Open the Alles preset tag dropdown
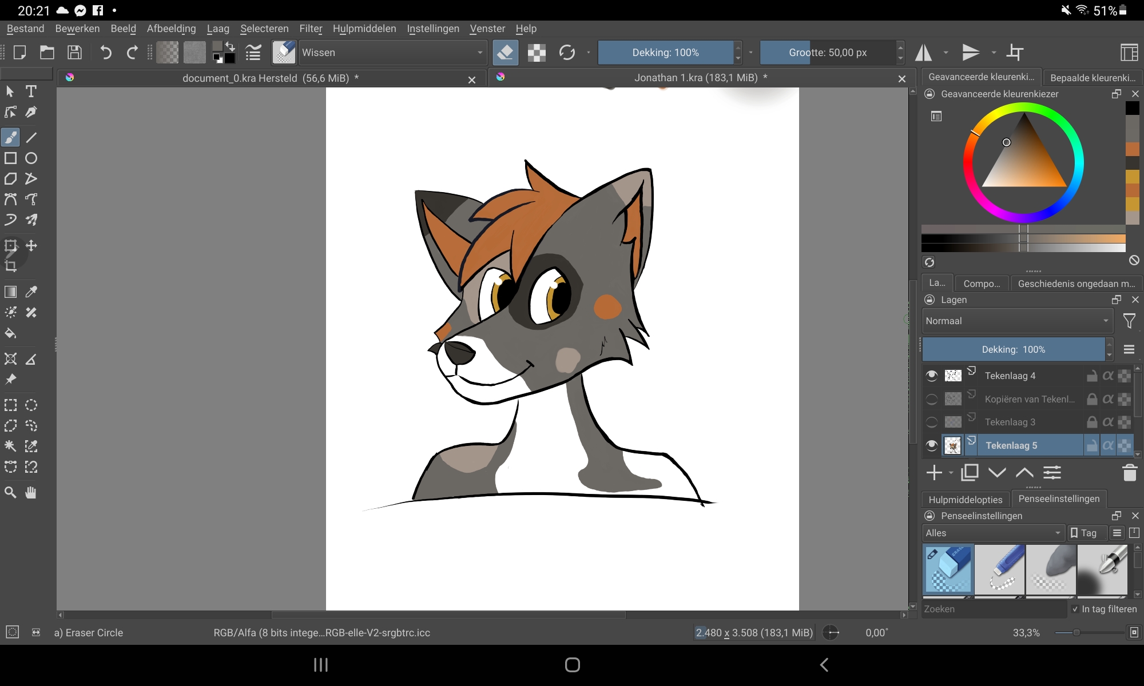The height and width of the screenshot is (686, 1144). tap(992, 533)
